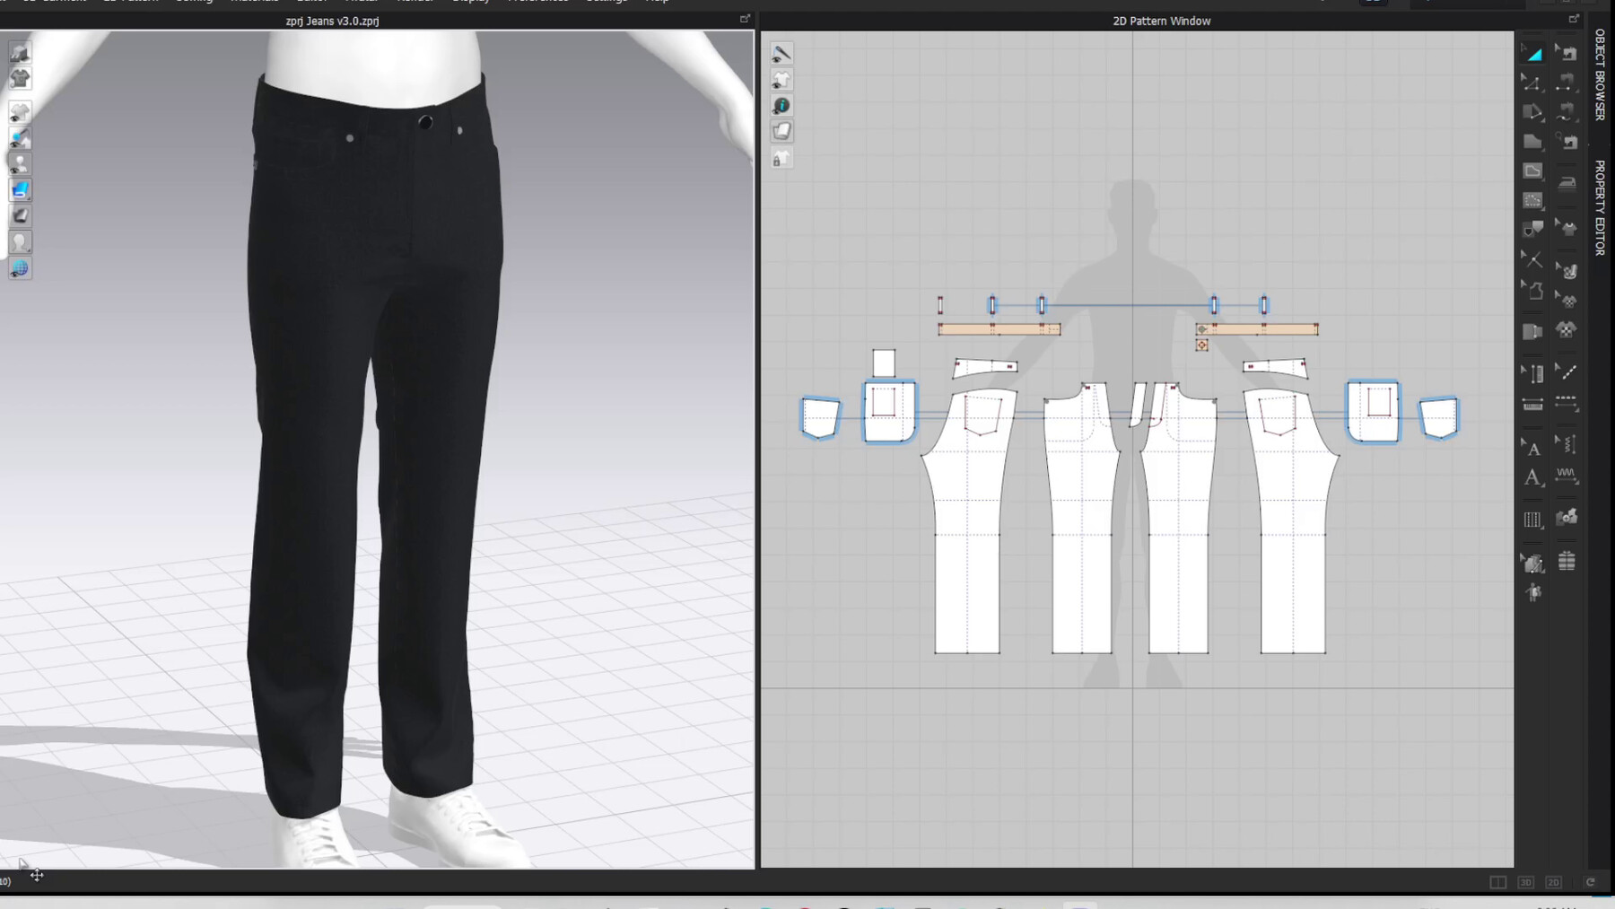Click the iron pressing icon in the 2D toolbar
Screen dimensions: 1615x909
[1567, 181]
